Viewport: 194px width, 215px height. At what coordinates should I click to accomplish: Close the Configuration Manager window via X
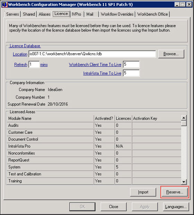click(x=189, y=5)
